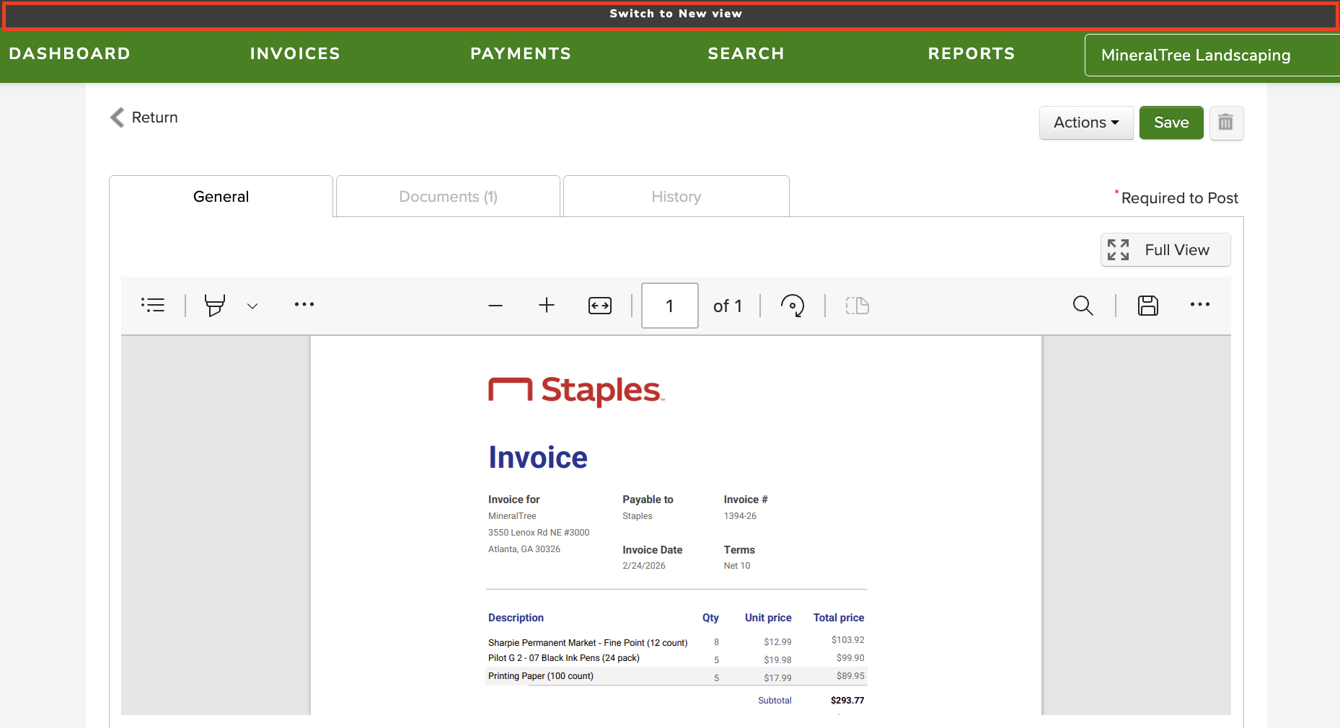This screenshot has width=1340, height=728.
Task: Click the invoice date 2/24/2026
Action: [644, 566]
